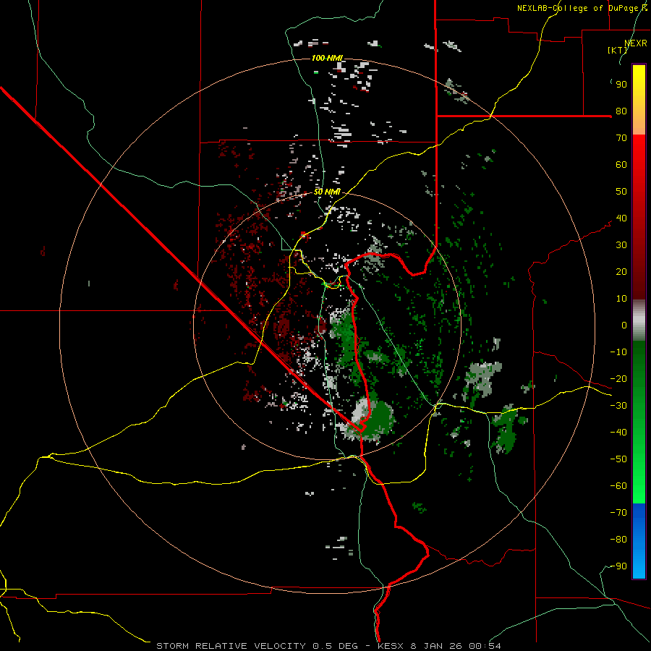This screenshot has height=651, width=651.
Task: Pick the gray zero-velocity color bar segment
Action: 639,320
